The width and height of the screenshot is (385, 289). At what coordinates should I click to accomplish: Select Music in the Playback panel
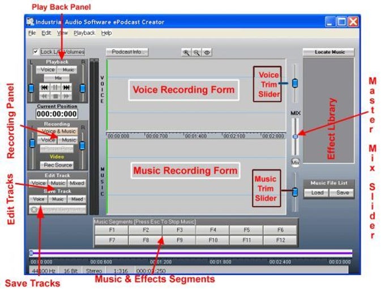pyautogui.click(x=68, y=70)
